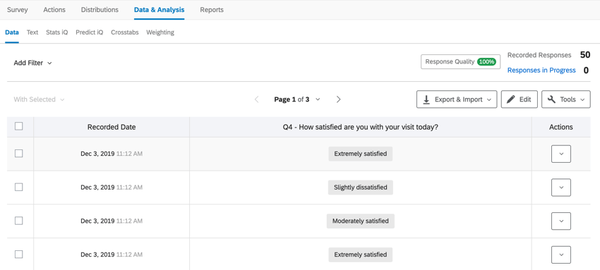This screenshot has height=270, width=600.
Task: Open the Crosstabs sub-tab
Action: click(125, 32)
